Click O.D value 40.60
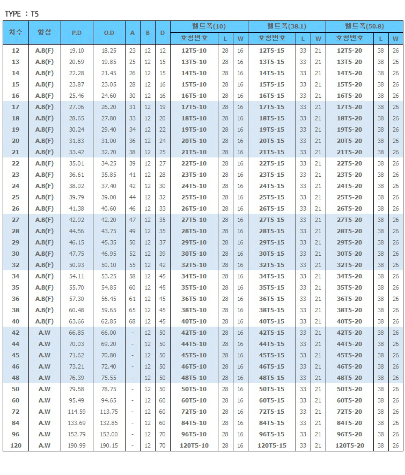Viewport: 405px width, 475px height. point(109,208)
